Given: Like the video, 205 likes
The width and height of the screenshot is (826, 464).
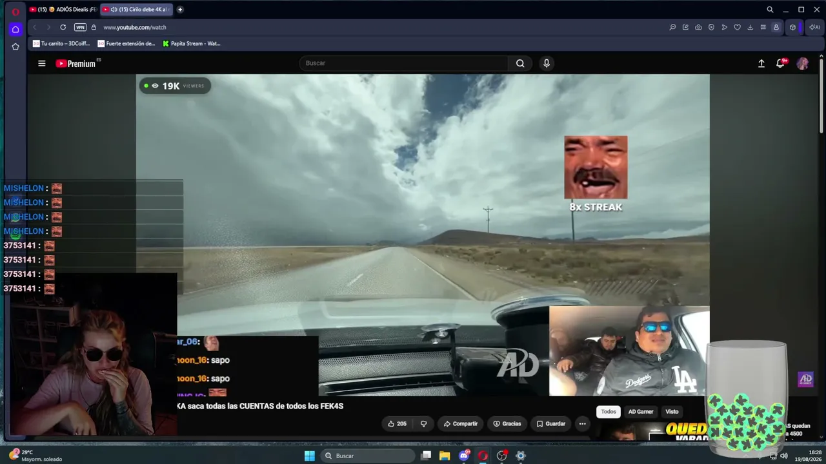Looking at the screenshot, I should [x=397, y=423].
